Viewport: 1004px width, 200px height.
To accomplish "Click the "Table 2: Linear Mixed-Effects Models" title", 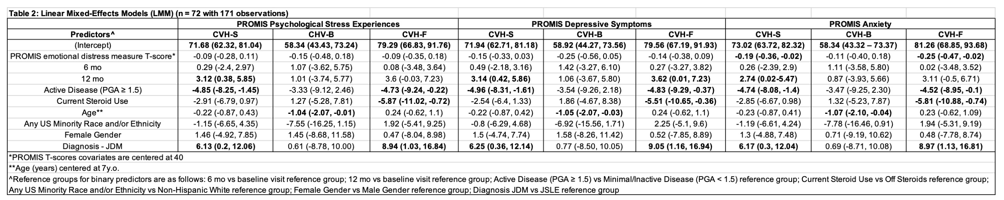I will [149, 13].
